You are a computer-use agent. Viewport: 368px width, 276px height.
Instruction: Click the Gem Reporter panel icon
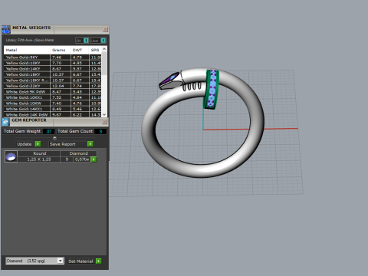point(5,122)
